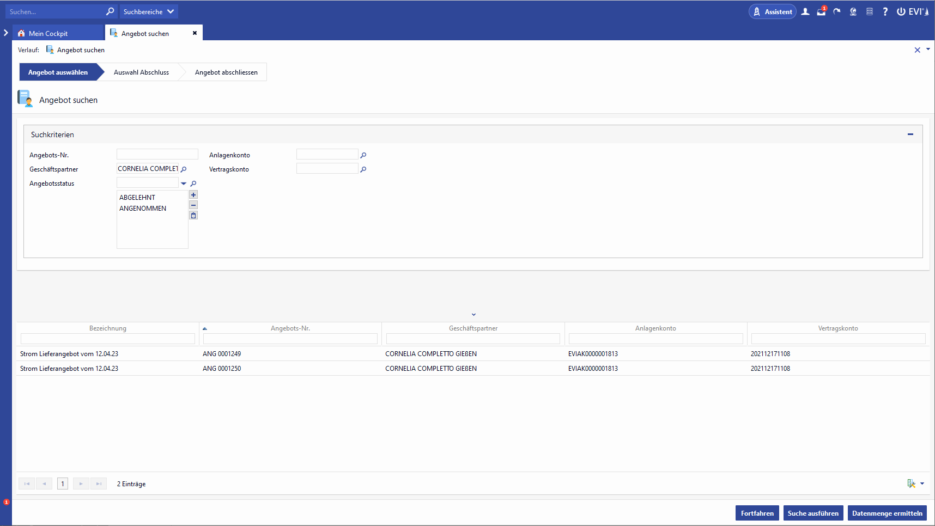The image size is (935, 526).
Task: Click the Suche ausführen button
Action: [x=813, y=513]
